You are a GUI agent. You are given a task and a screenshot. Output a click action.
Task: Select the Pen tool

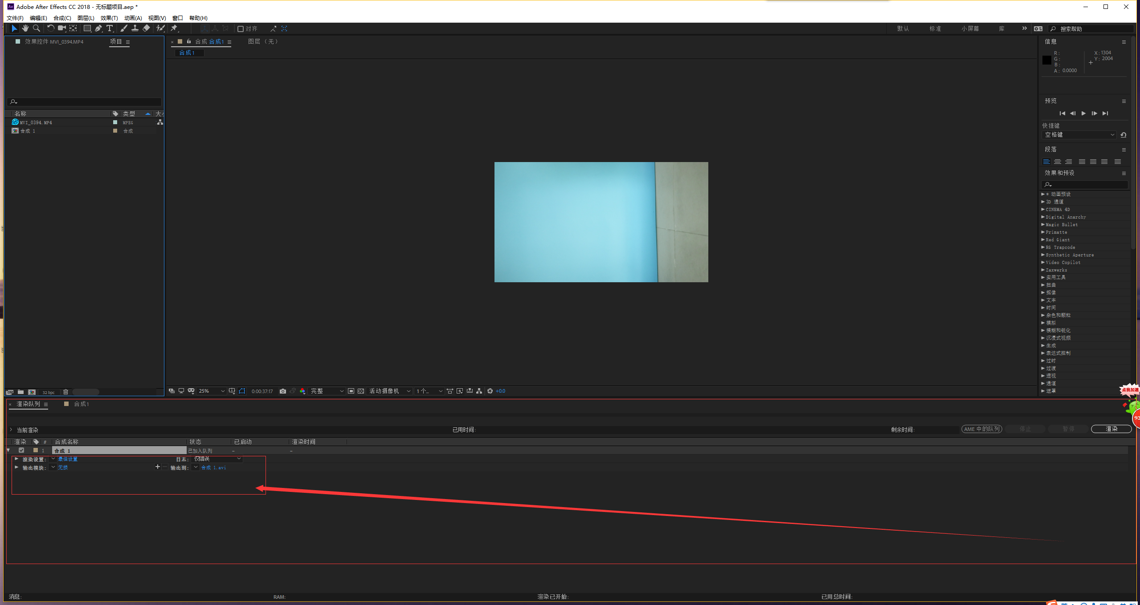[x=98, y=28]
